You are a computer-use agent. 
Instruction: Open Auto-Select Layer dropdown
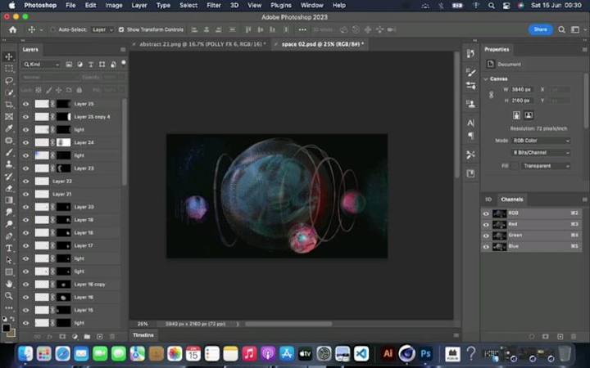tap(102, 29)
